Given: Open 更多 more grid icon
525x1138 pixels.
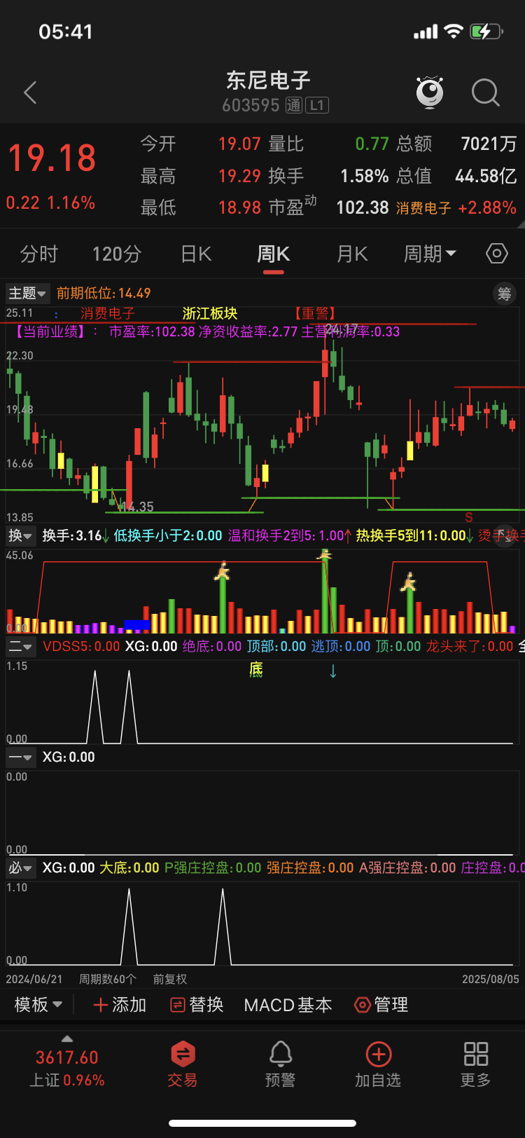Looking at the screenshot, I should tap(476, 1063).
